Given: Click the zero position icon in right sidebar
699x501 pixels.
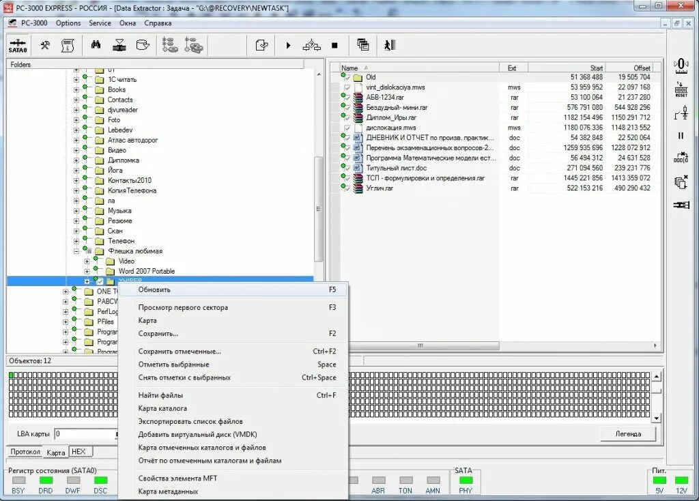Looking at the screenshot, I should click(x=681, y=66).
